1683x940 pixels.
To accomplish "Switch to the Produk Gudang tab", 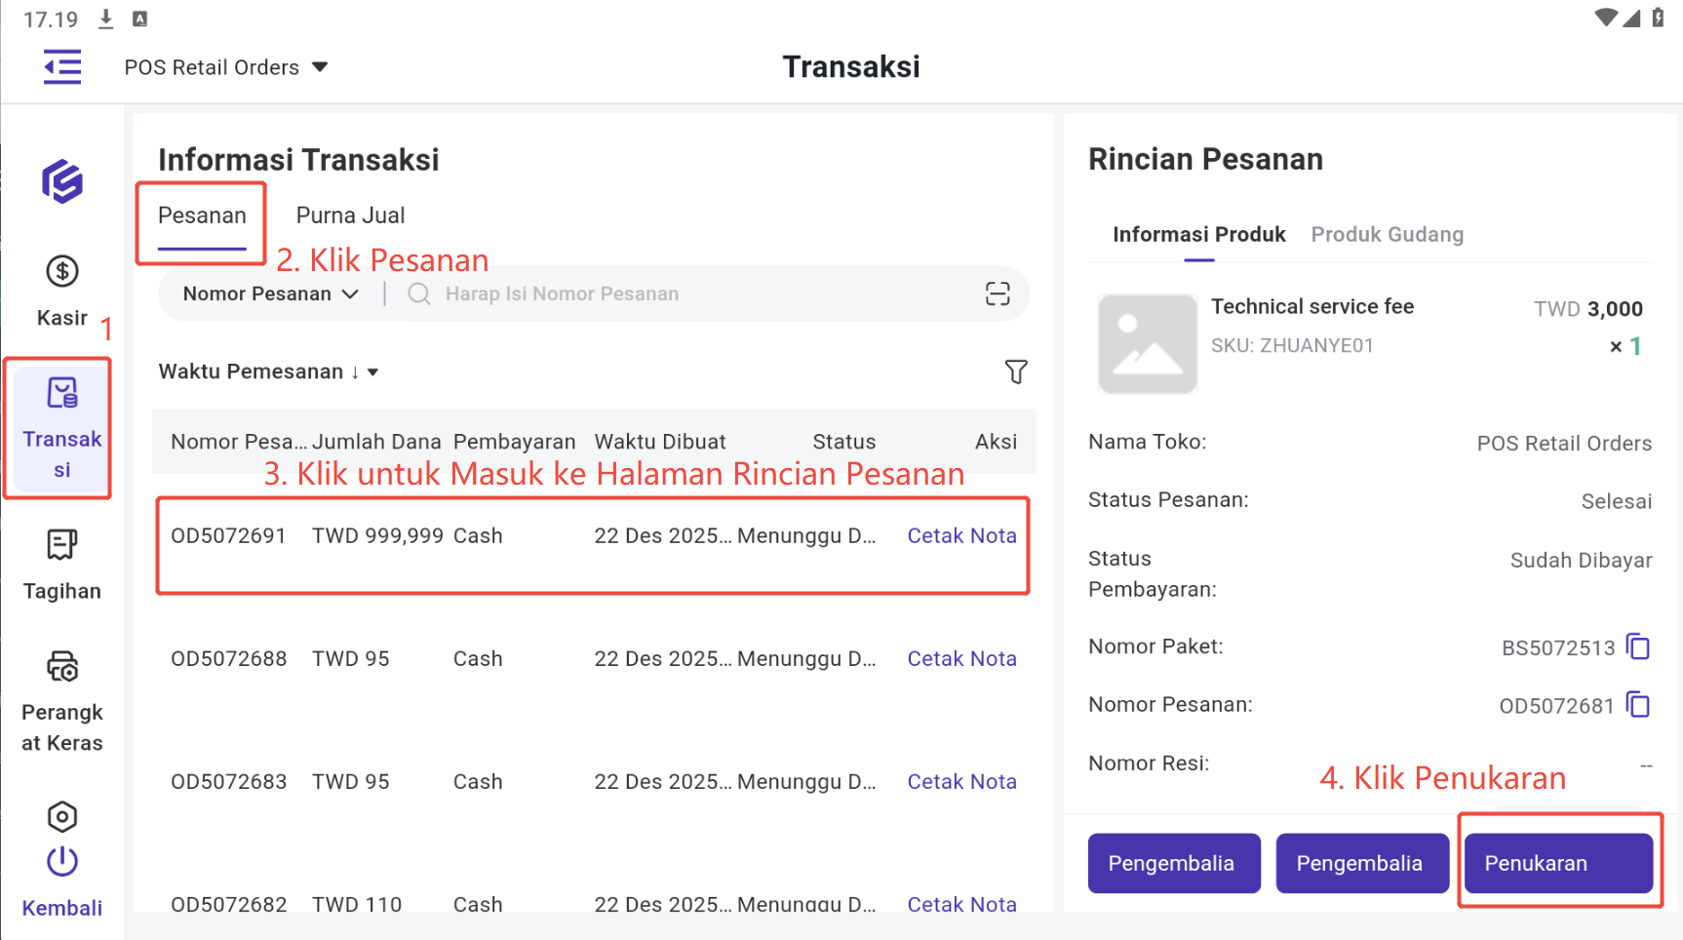I will point(1387,235).
